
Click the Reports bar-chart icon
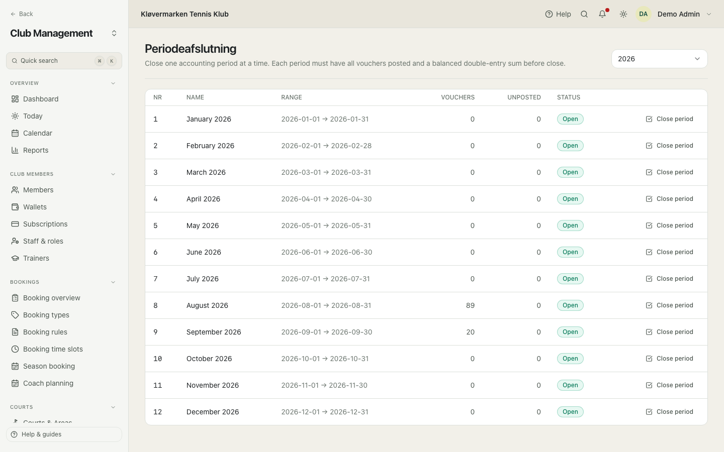click(15, 150)
